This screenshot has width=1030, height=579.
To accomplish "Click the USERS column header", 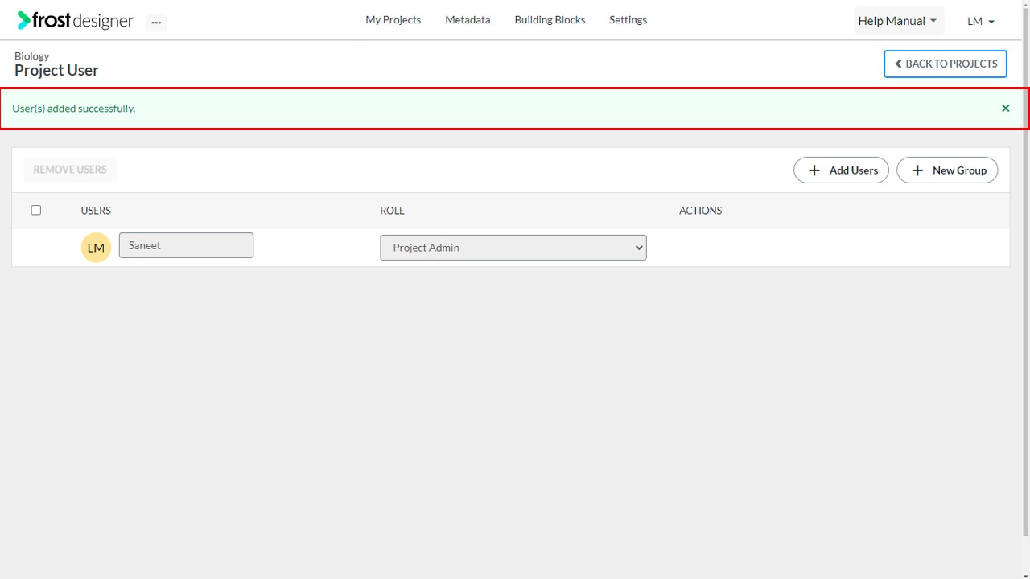I will coord(96,211).
